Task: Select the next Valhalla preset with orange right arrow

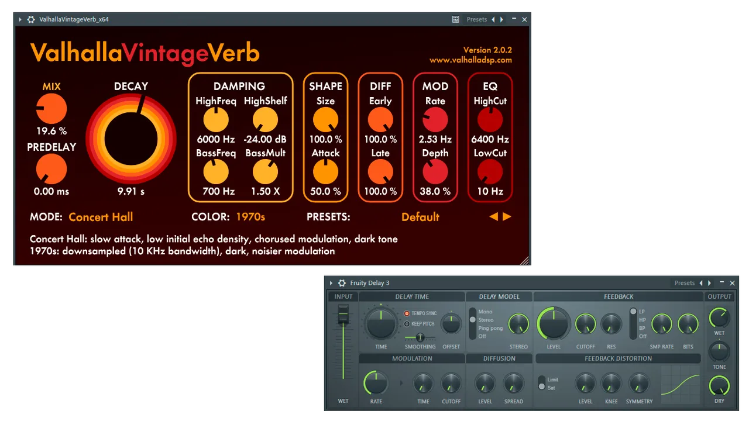Action: point(507,217)
